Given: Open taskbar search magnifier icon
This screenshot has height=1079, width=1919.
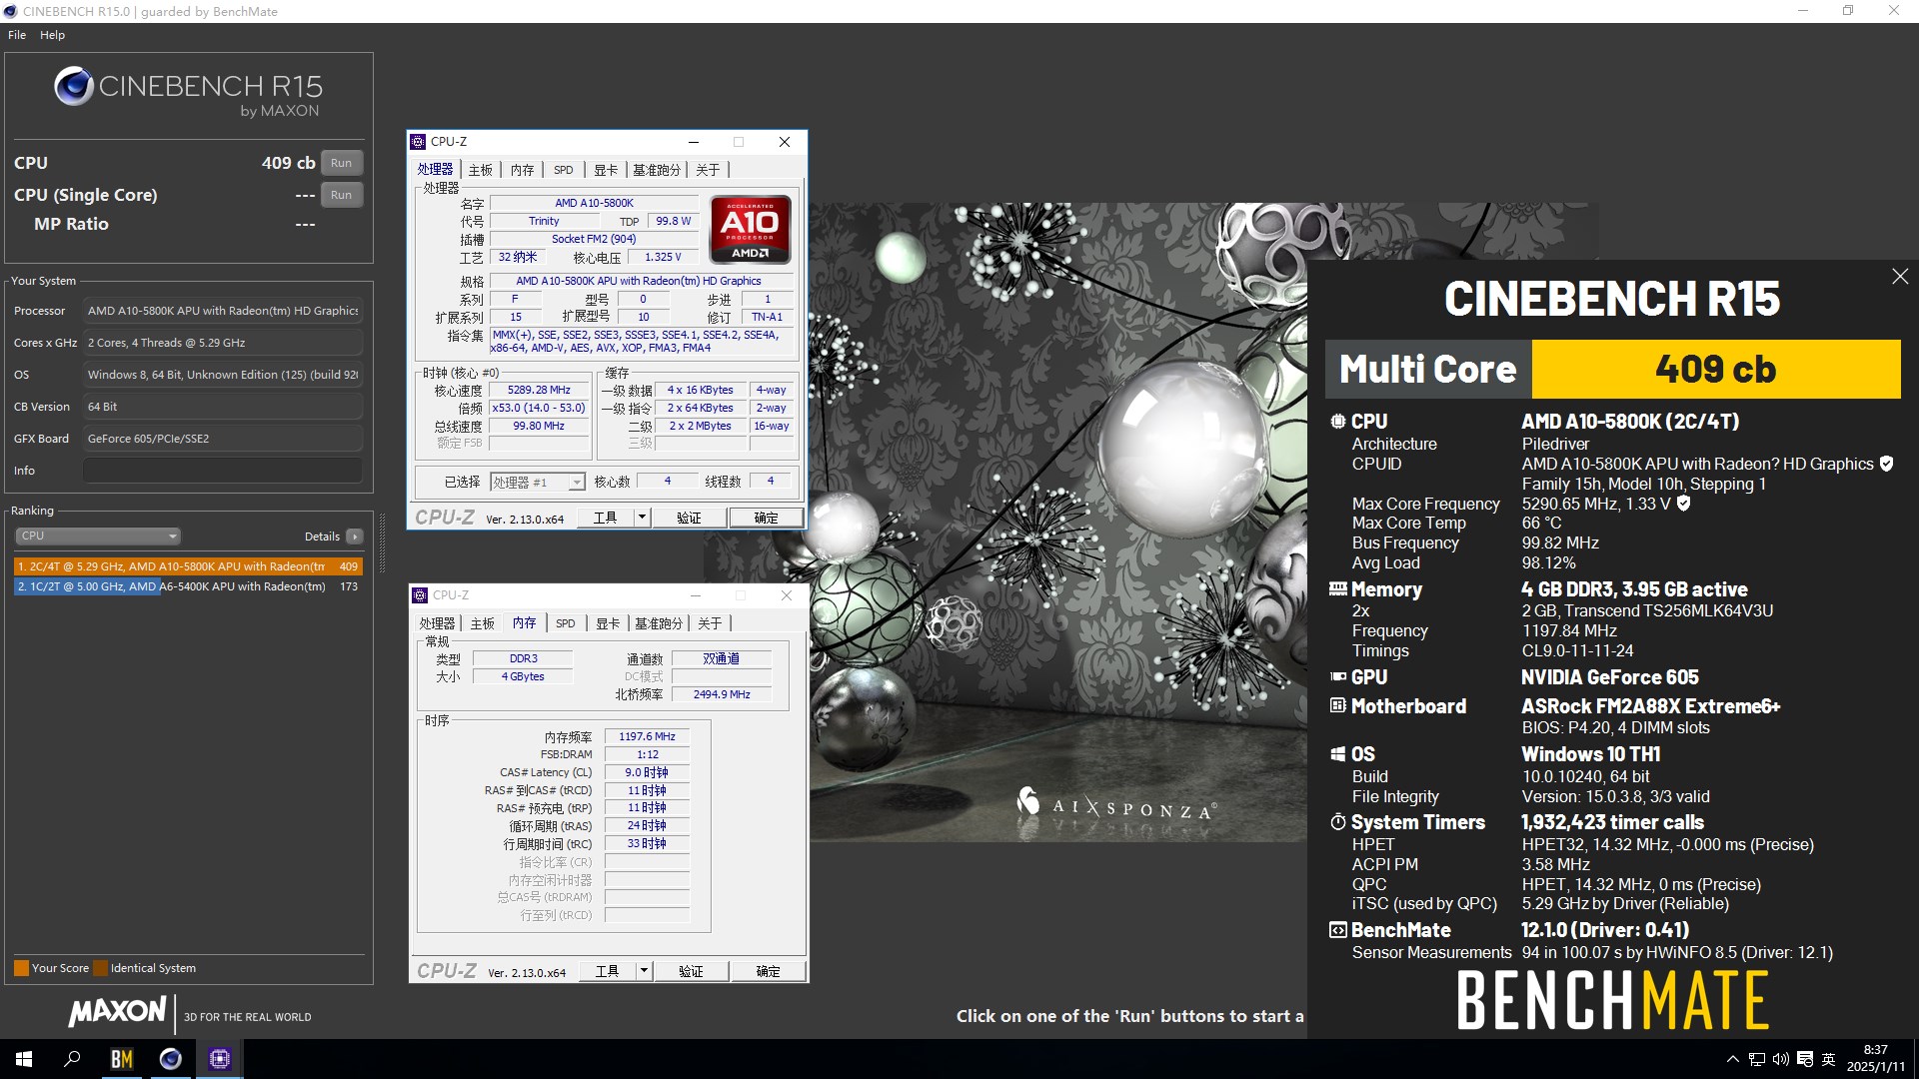Looking at the screenshot, I should (x=72, y=1059).
